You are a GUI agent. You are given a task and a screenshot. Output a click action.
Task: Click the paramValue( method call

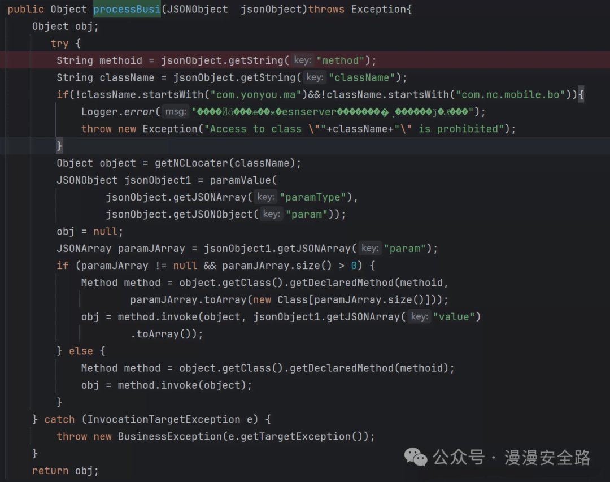(243, 181)
